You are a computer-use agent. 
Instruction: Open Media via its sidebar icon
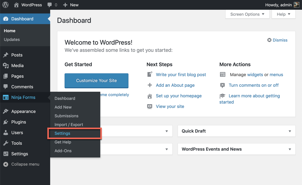point(6,66)
